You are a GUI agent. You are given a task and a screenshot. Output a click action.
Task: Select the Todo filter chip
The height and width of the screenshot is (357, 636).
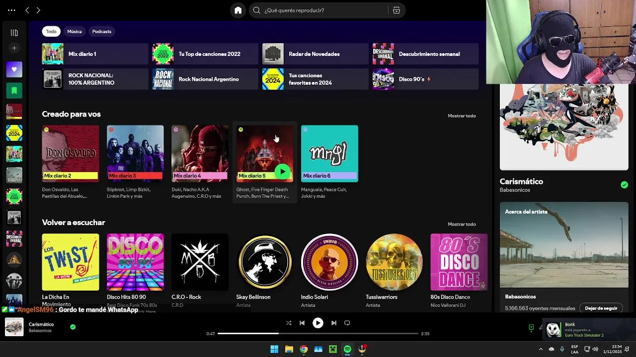(51, 31)
